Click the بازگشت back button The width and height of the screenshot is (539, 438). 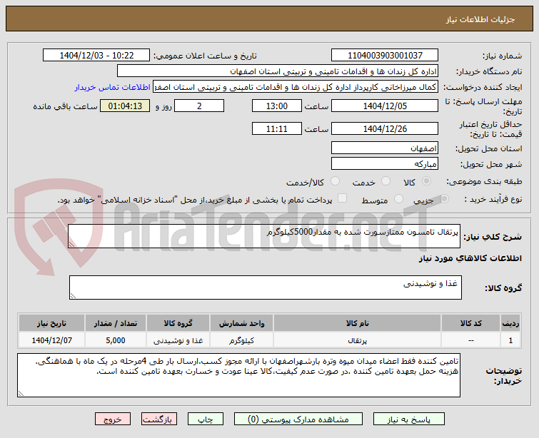point(158,419)
